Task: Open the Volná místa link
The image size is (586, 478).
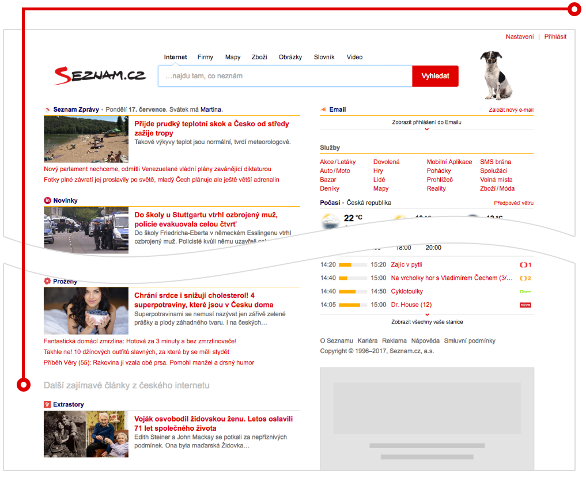Action: [496, 180]
